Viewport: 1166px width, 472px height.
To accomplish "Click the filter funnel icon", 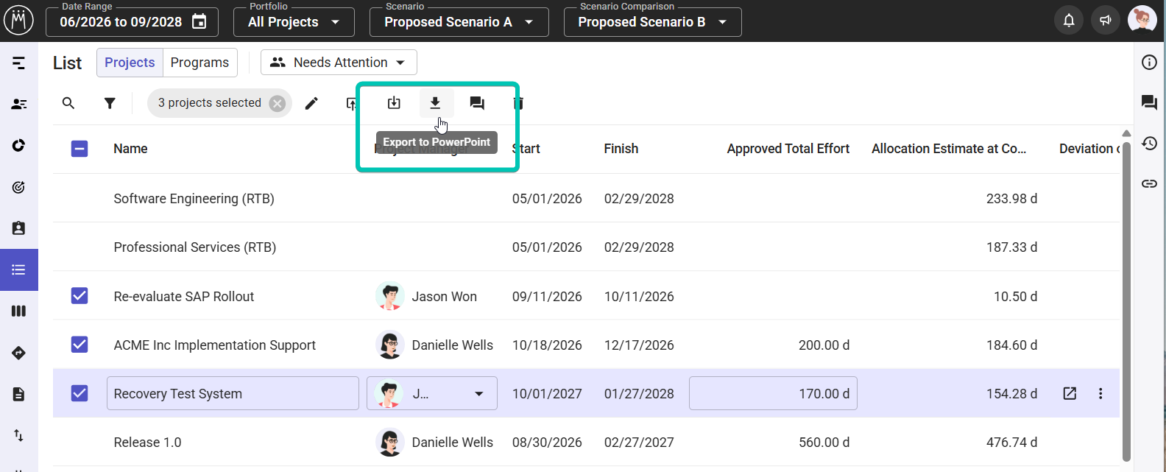I will click(110, 103).
